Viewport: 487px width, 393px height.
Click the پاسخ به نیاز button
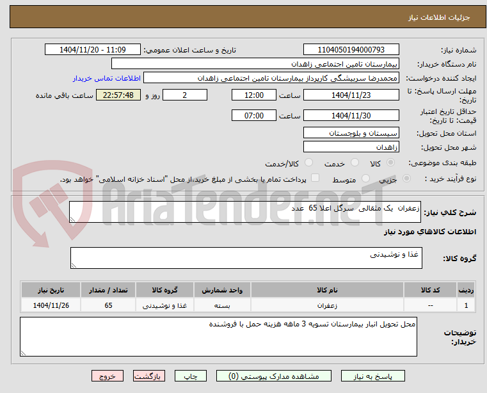(x=372, y=376)
